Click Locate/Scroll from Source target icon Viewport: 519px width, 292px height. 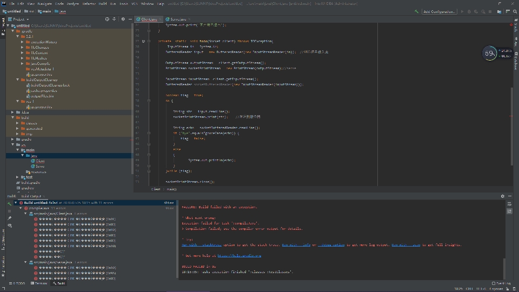(x=107, y=19)
